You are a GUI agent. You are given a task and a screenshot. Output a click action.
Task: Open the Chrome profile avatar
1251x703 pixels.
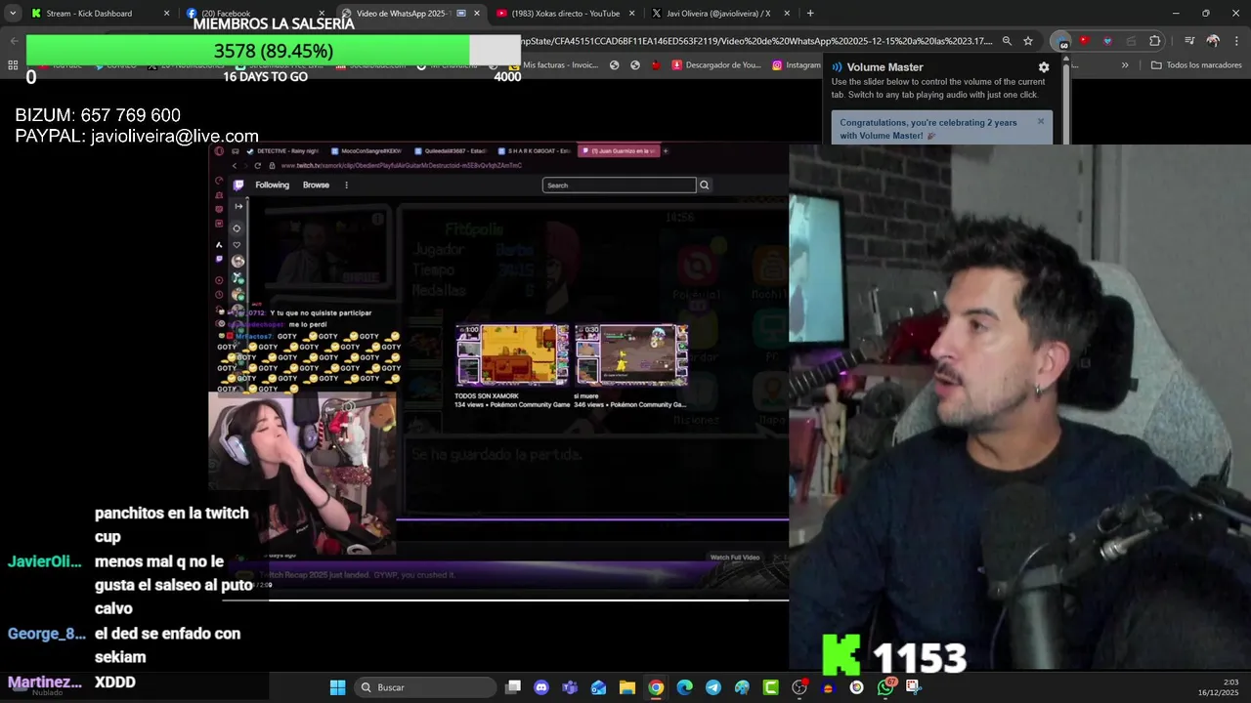point(1213,41)
